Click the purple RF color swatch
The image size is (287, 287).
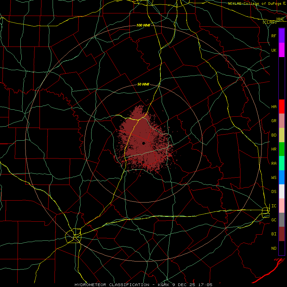[282, 36]
